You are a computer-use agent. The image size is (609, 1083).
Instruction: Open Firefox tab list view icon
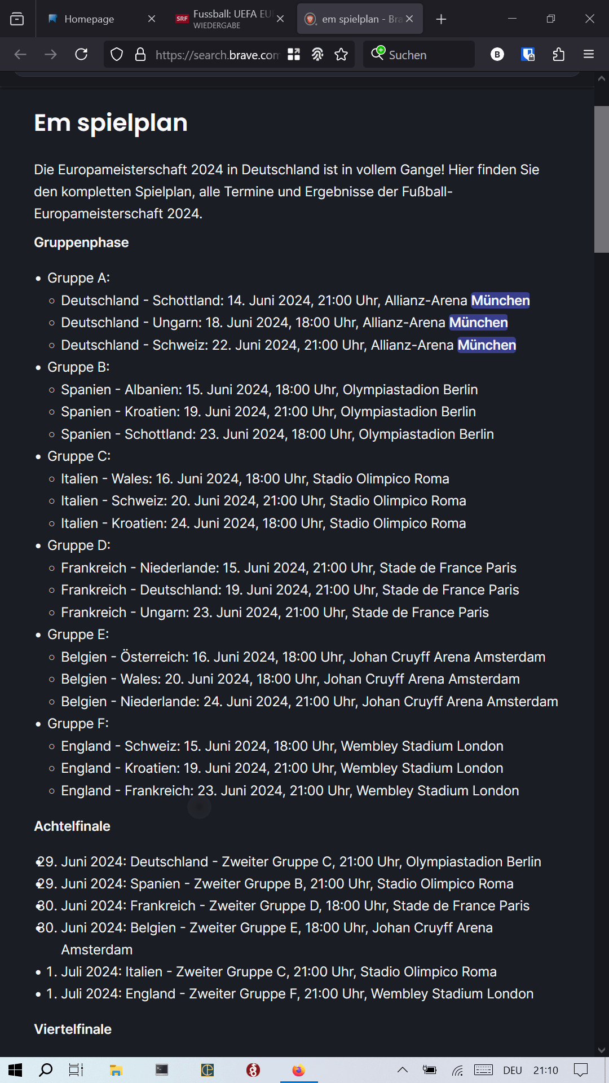[x=17, y=19]
